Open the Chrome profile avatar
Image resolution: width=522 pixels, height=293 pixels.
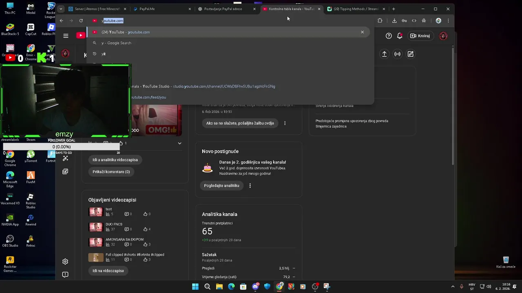(438, 20)
